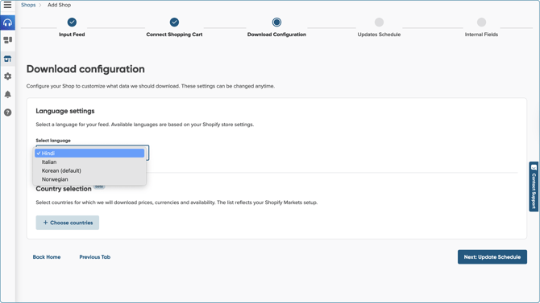Viewport: 540px width, 303px height.
Task: Select Korean (default) language option
Action: point(89,170)
